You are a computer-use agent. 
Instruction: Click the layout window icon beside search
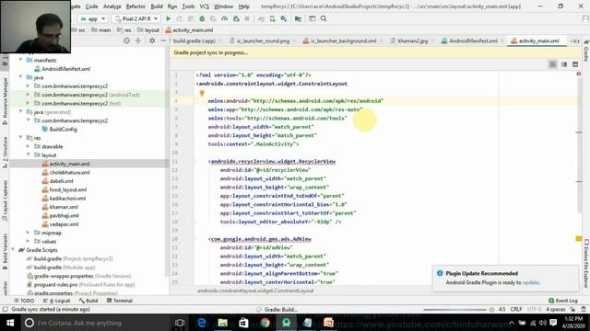point(313,18)
